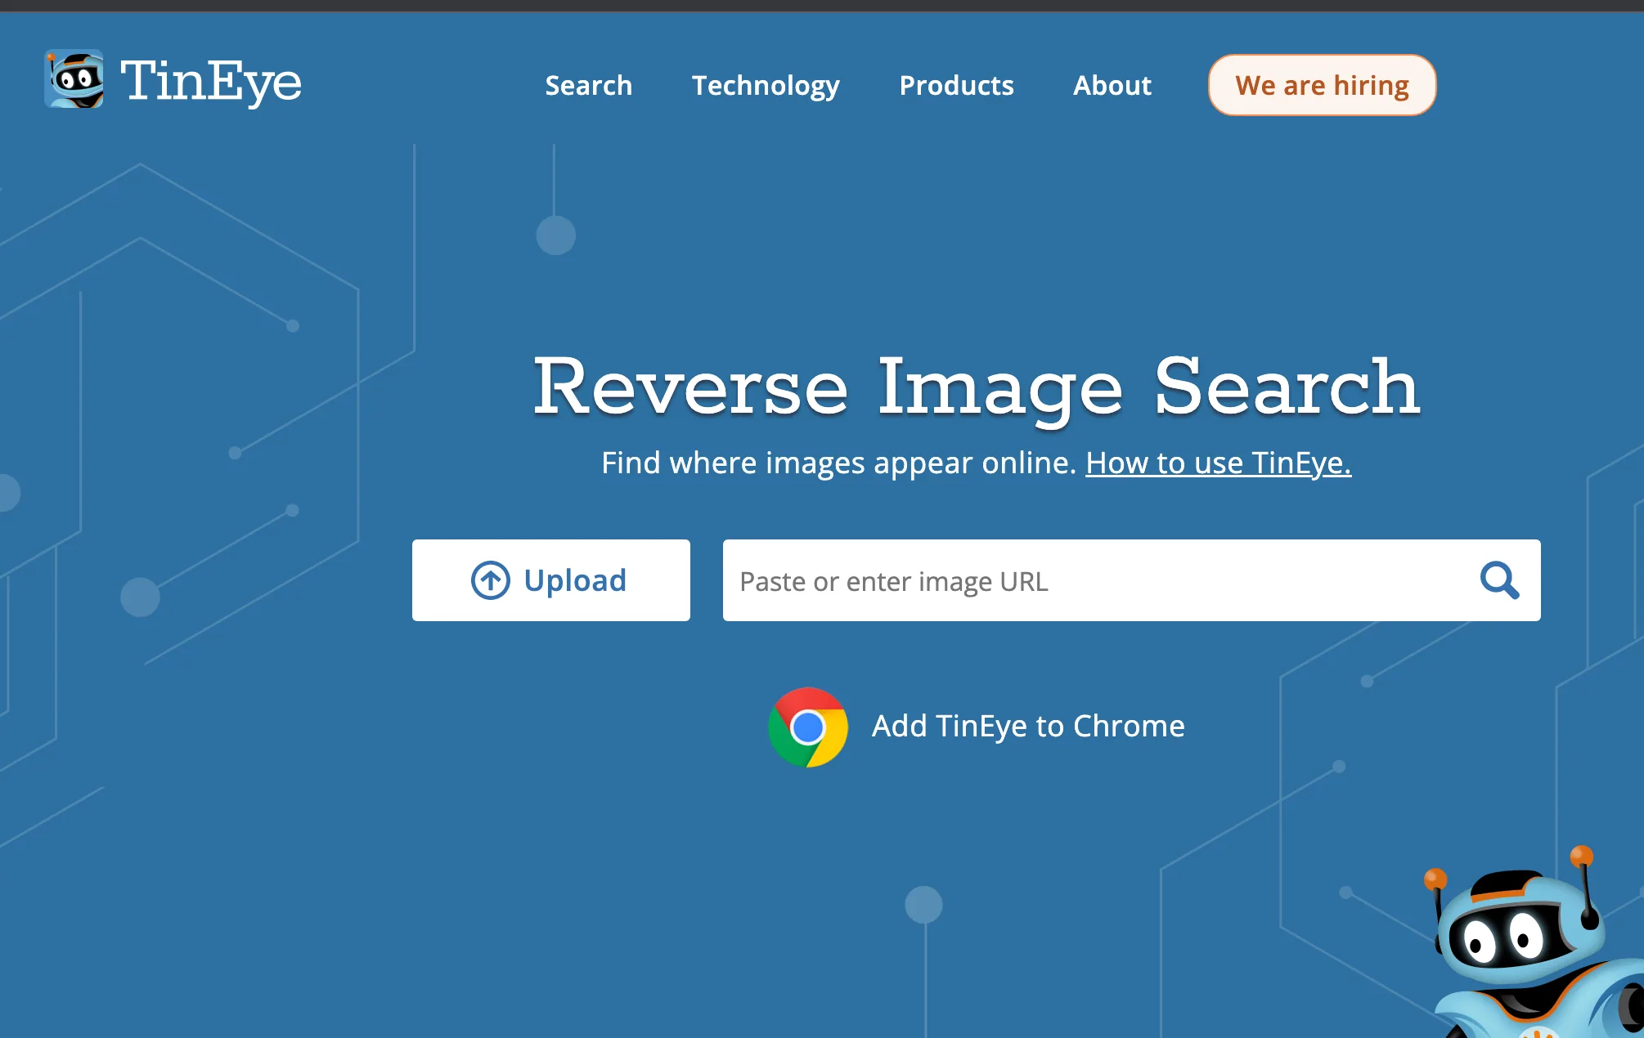Open the Products menu item
Viewport: 1644px width, 1038px height.
(956, 85)
